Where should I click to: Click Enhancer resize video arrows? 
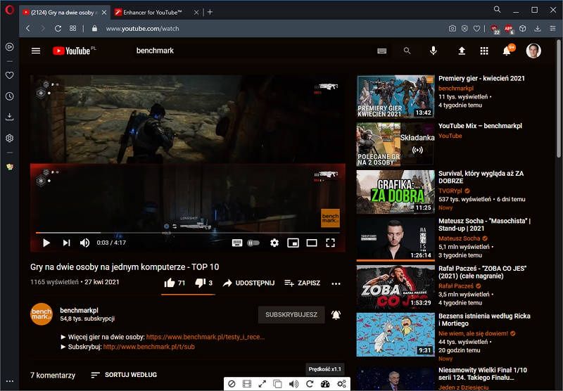coord(262,384)
